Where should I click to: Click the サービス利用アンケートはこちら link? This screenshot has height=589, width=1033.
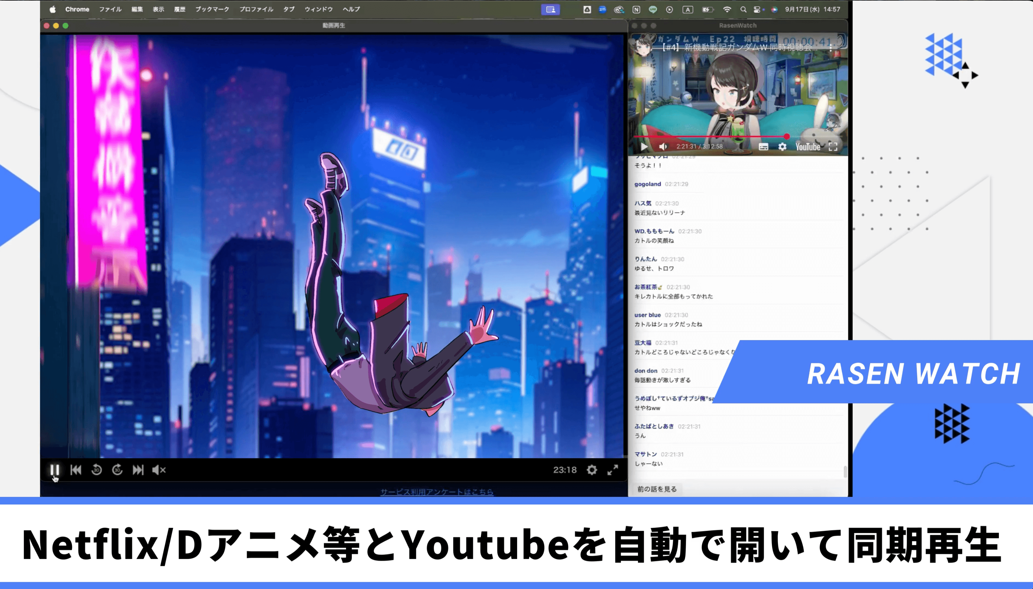[x=436, y=492]
